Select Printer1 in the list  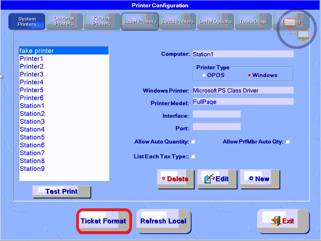point(64,59)
